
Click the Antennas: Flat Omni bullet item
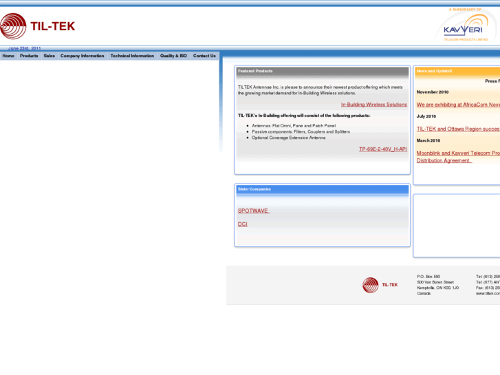click(x=294, y=126)
